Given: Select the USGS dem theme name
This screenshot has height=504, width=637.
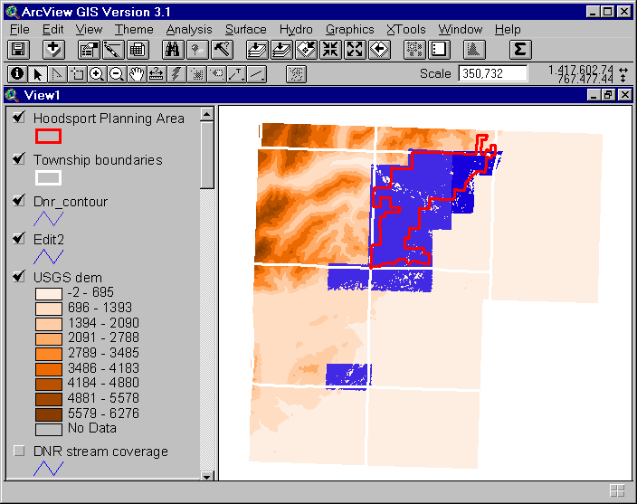Looking at the screenshot, I should [x=68, y=278].
